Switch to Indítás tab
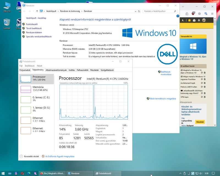The height and width of the screenshot is (176, 220). (x=72, y=70)
